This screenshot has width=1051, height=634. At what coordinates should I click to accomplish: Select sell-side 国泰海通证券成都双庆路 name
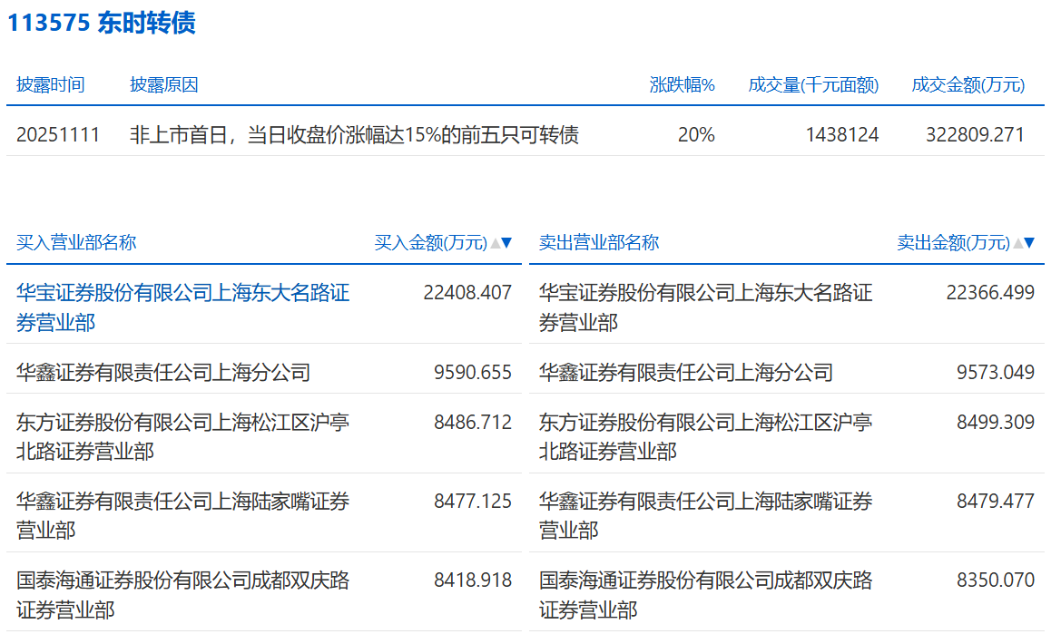click(706, 595)
